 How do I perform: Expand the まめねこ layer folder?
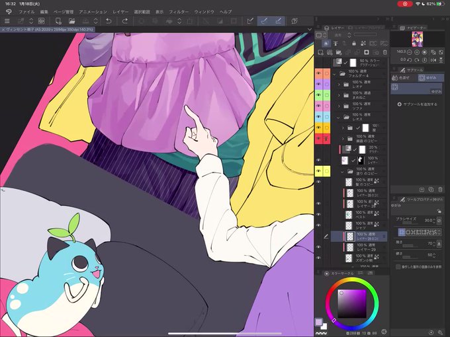339,95
